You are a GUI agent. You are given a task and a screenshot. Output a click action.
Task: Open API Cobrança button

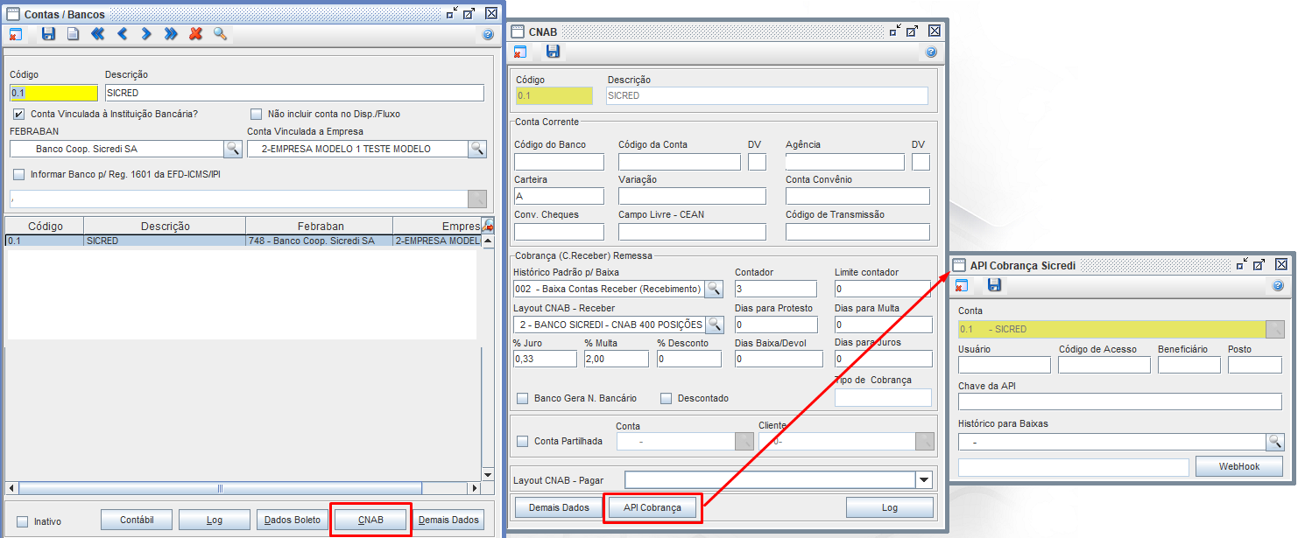[653, 507]
